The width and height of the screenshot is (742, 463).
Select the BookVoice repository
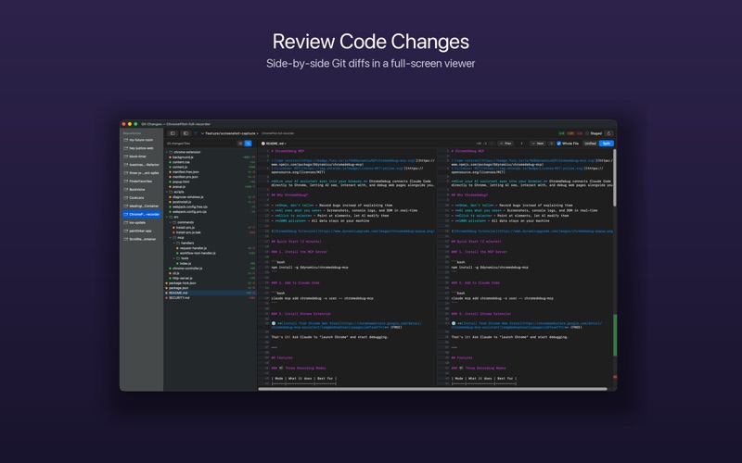pos(142,190)
